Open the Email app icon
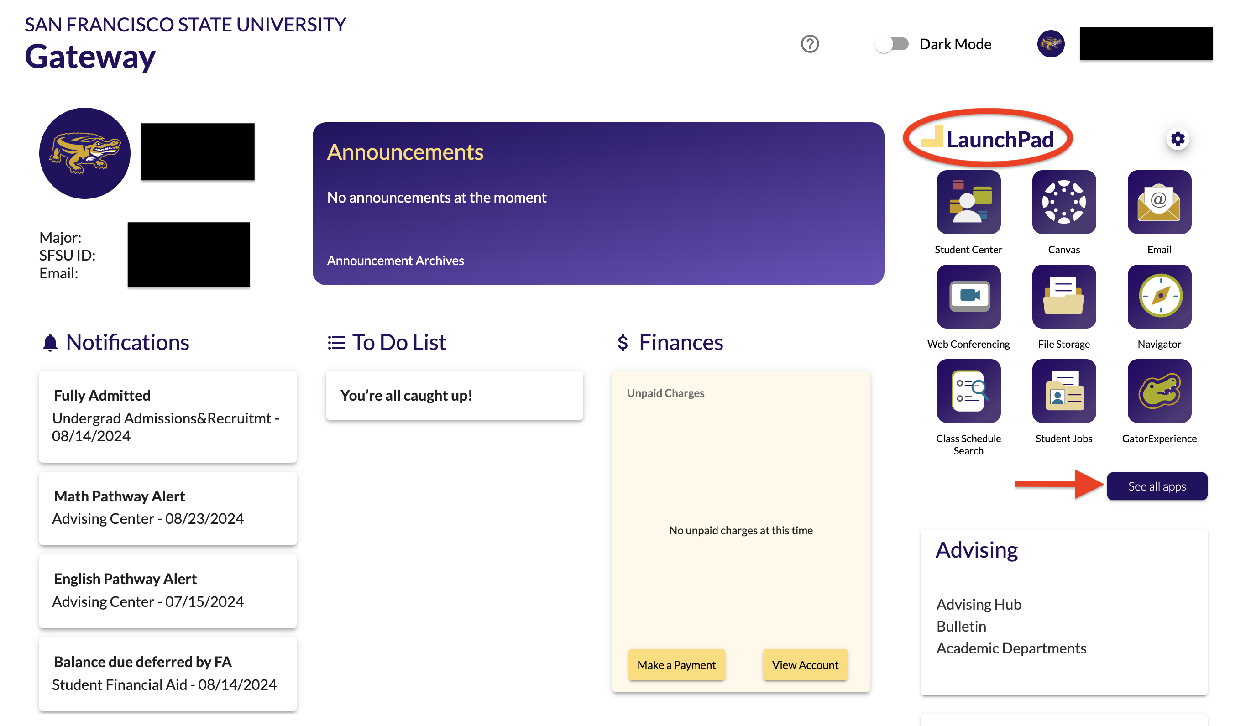1251x726 pixels. pos(1159,202)
